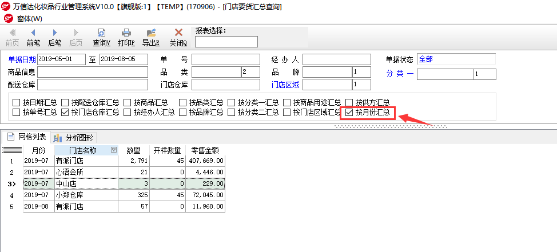Image resolution: width=557 pixels, height=252 pixels.
Task: Check the 按分类一汇总 option
Action: point(231,103)
